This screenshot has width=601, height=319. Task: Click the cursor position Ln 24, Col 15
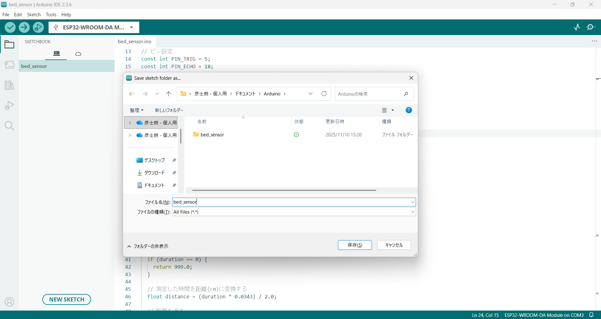[x=485, y=315]
